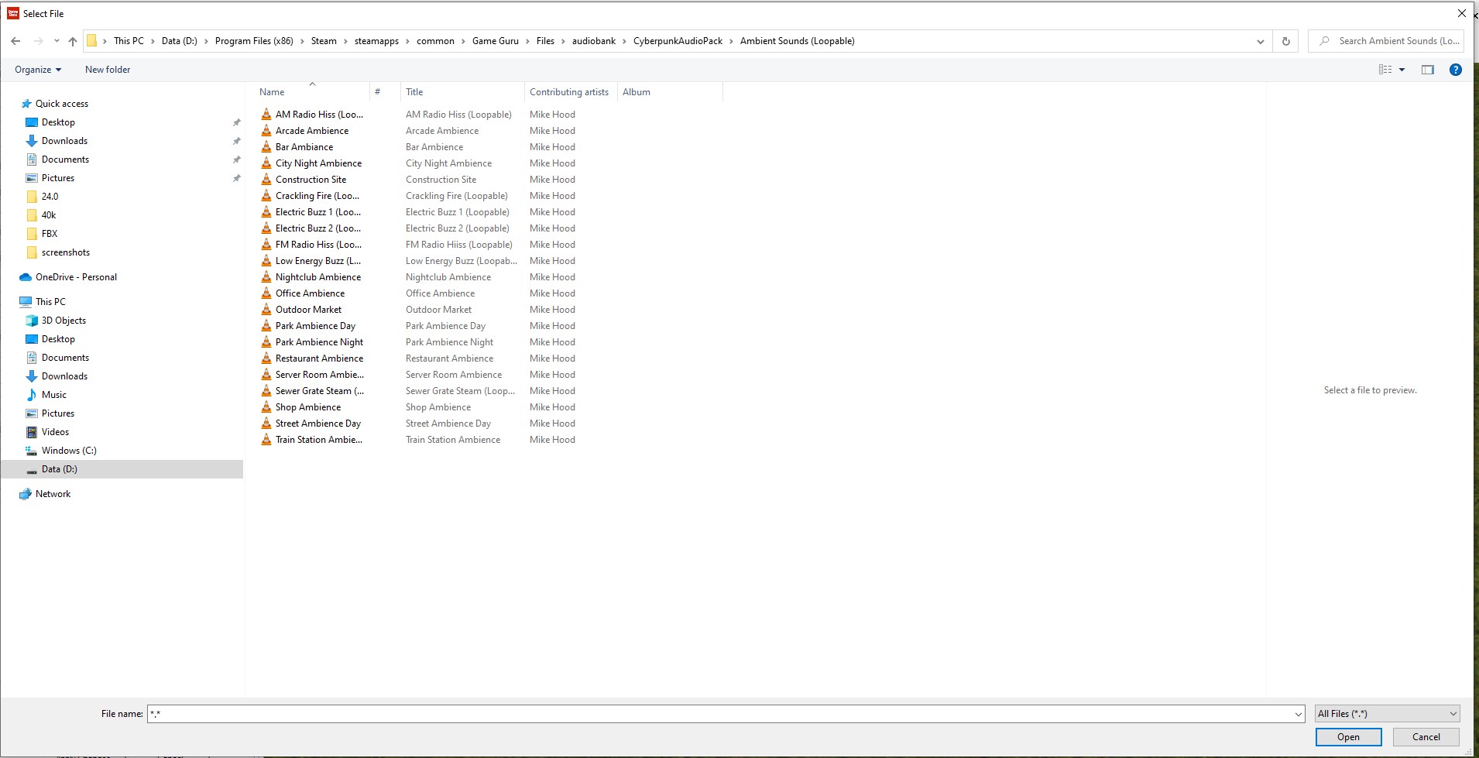
Task: Open Quick access in the navigation pane
Action: click(62, 104)
